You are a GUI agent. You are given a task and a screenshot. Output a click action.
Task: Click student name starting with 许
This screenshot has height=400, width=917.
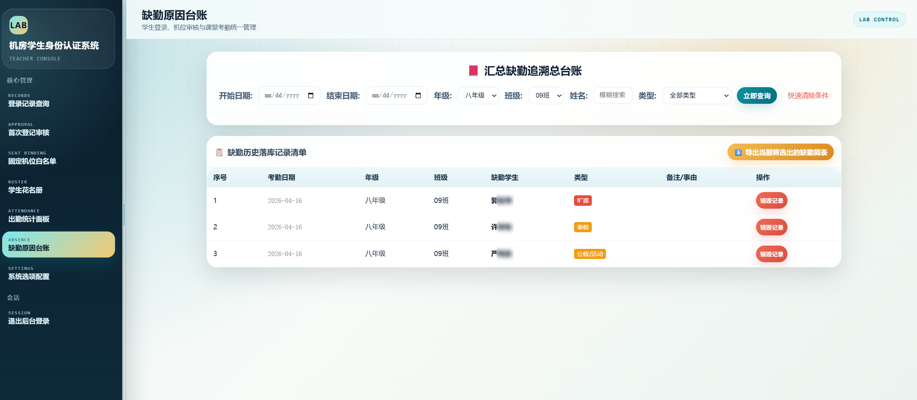(x=502, y=227)
